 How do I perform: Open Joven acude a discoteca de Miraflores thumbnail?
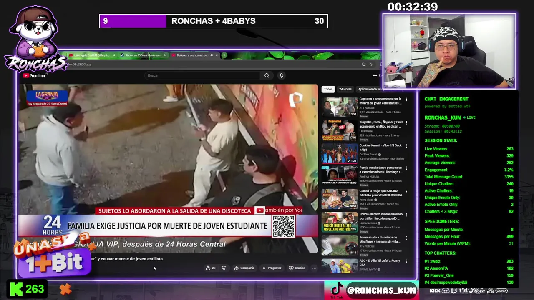(x=340, y=245)
